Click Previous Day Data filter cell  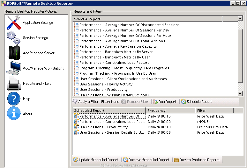pos(213,127)
